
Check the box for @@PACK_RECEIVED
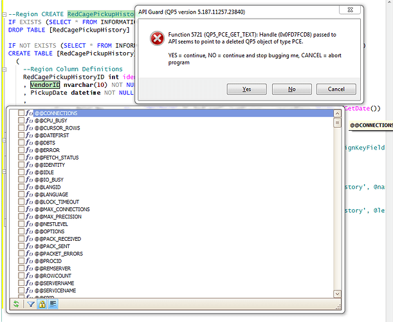[21, 239]
